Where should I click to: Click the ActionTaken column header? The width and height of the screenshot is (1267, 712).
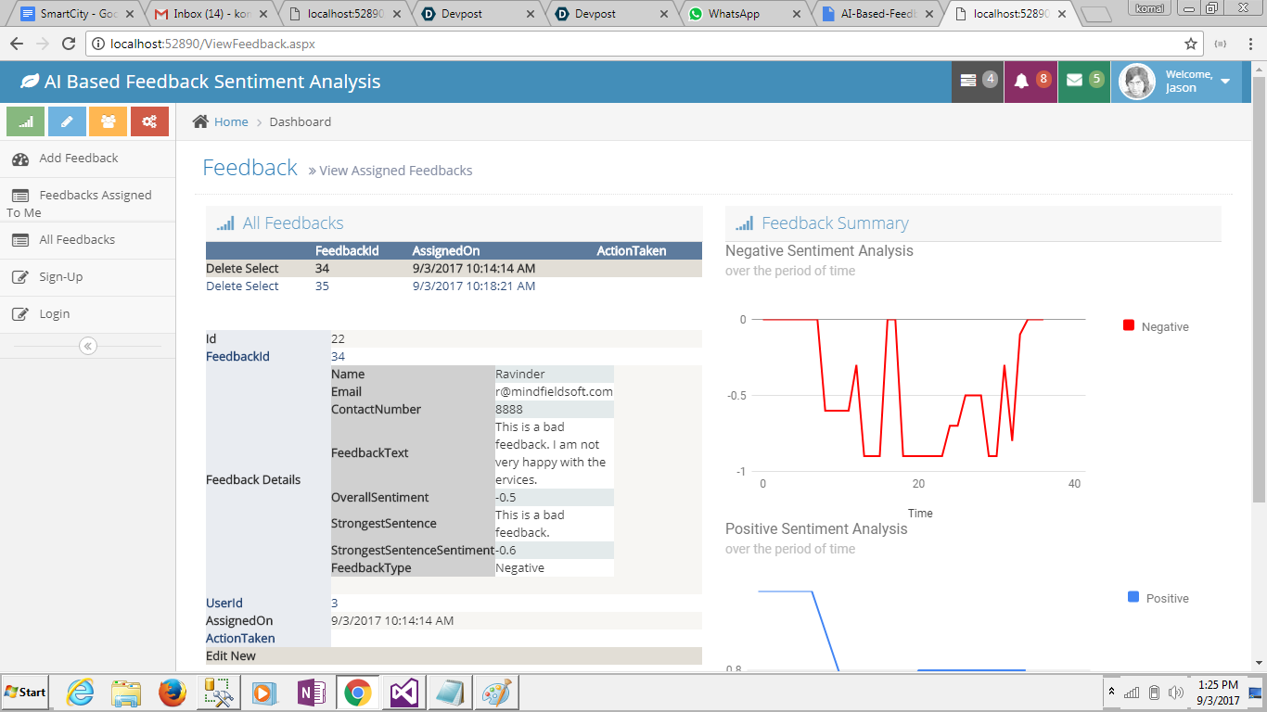point(631,251)
